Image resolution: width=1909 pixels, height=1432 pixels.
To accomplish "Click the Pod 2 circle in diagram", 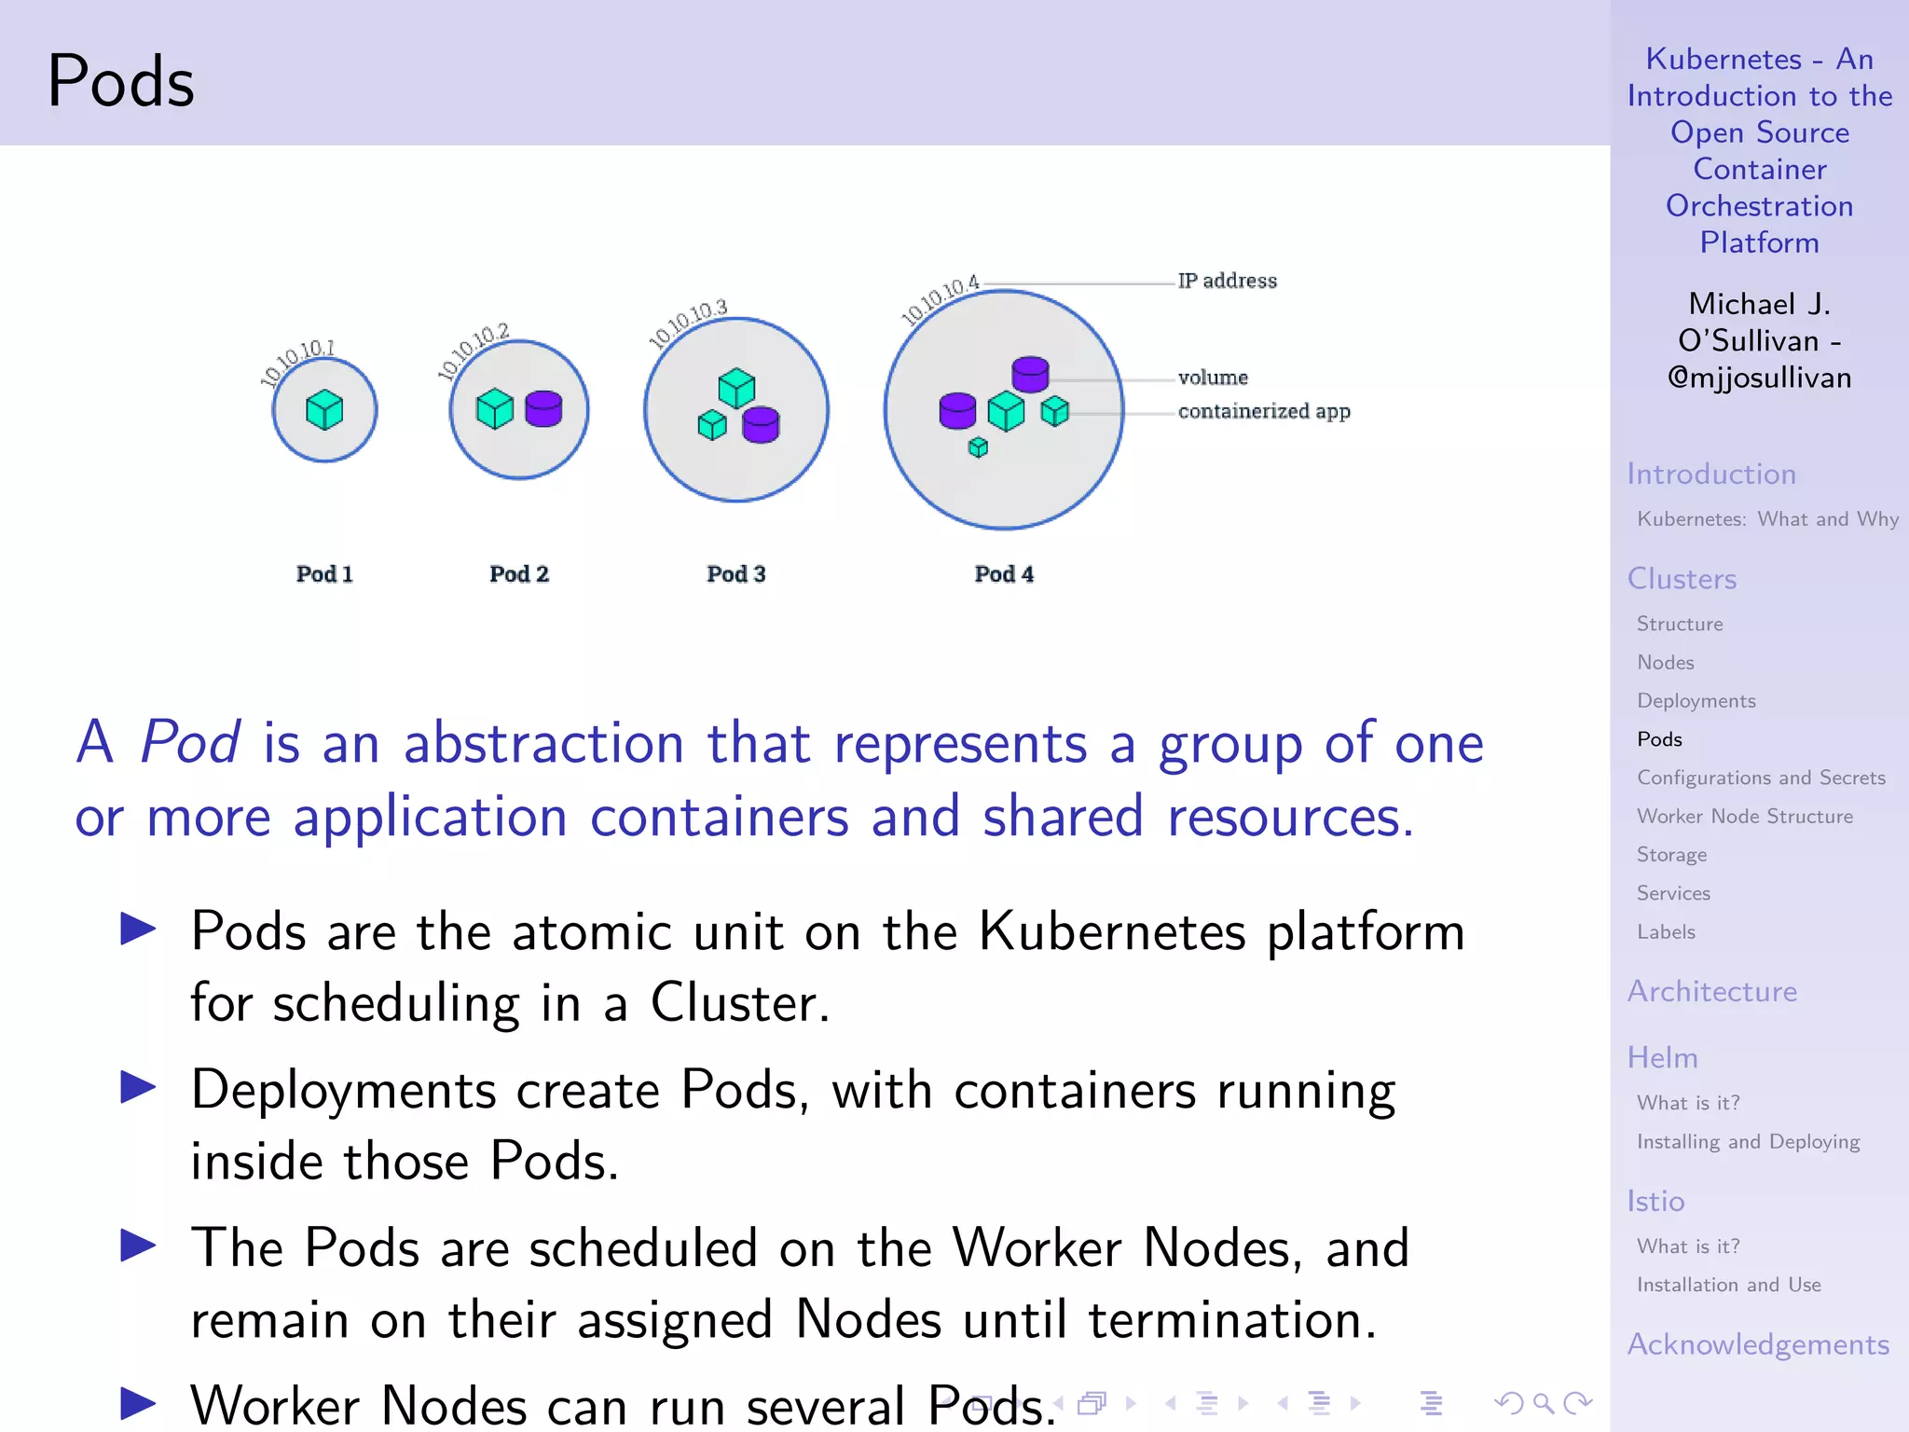I will 519,410.
